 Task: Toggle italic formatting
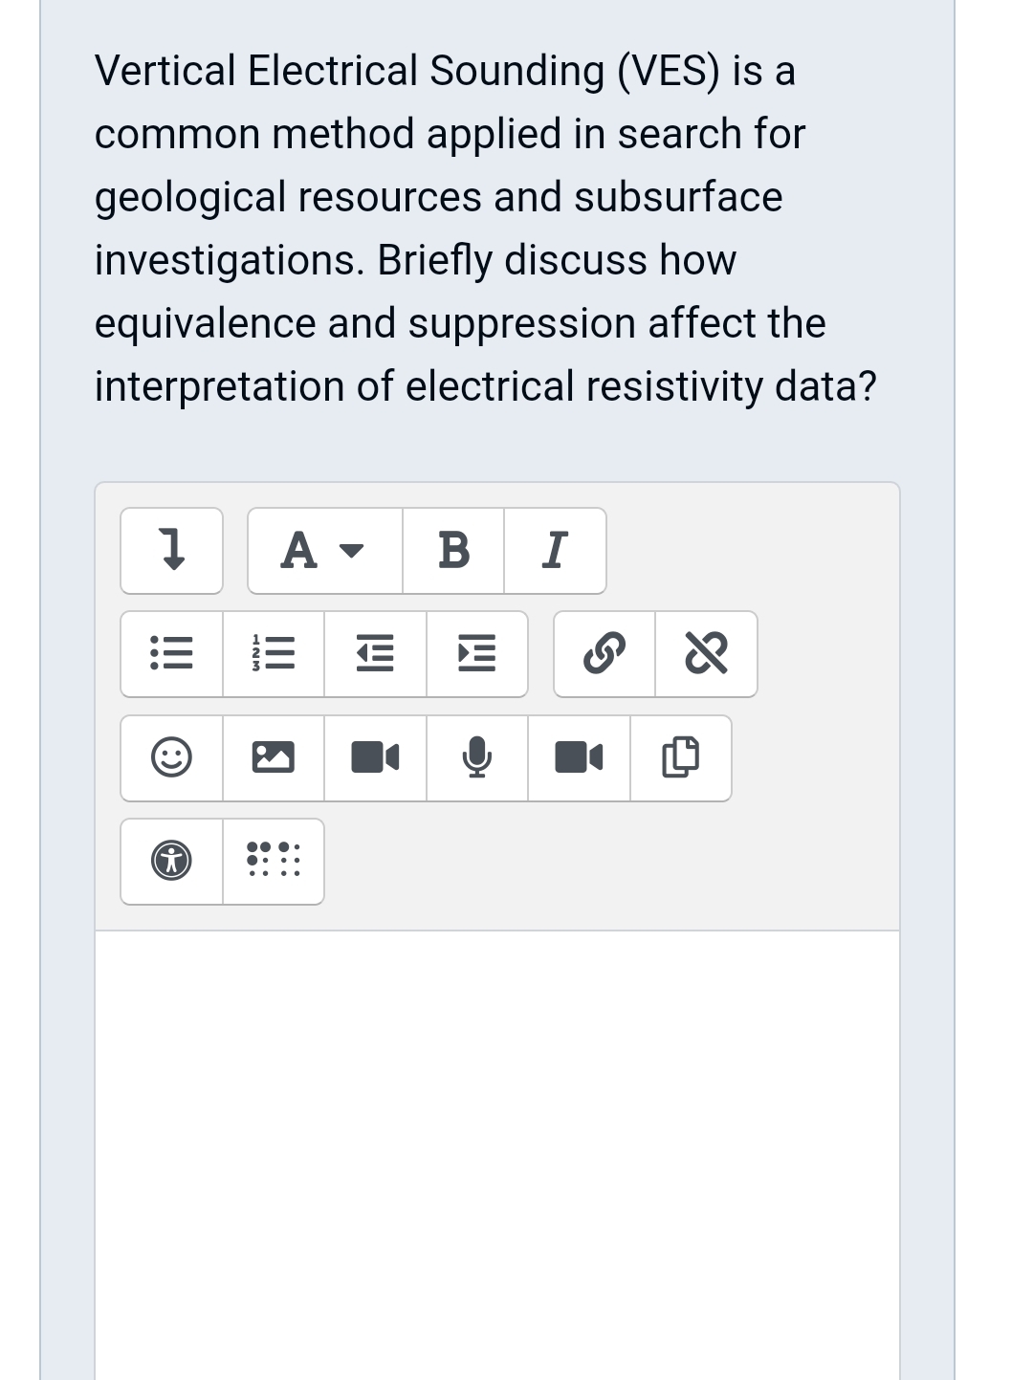coord(555,551)
